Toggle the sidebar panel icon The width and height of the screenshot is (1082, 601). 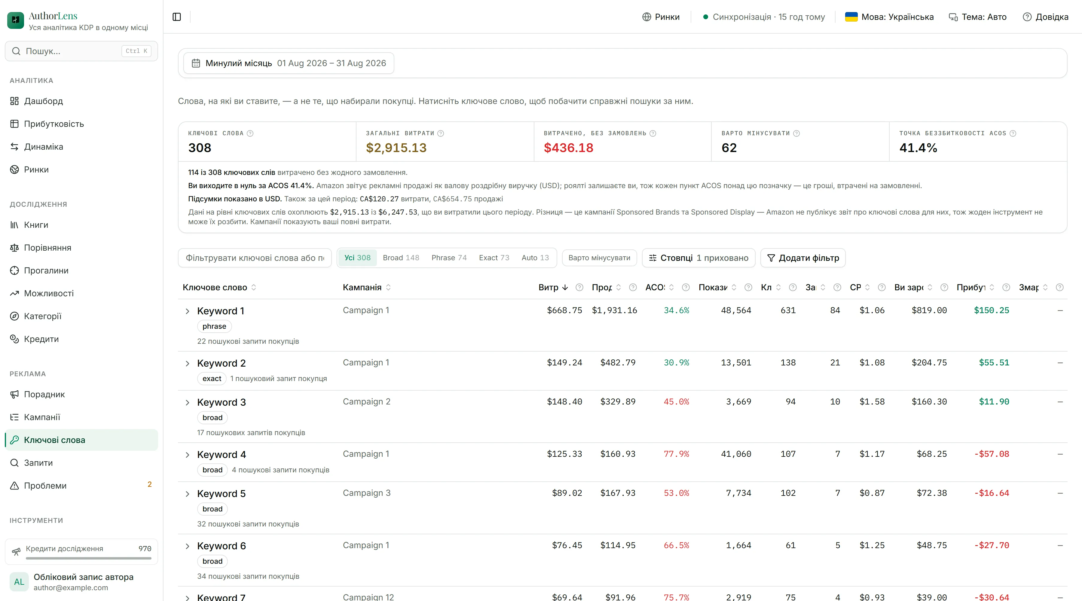point(177,17)
